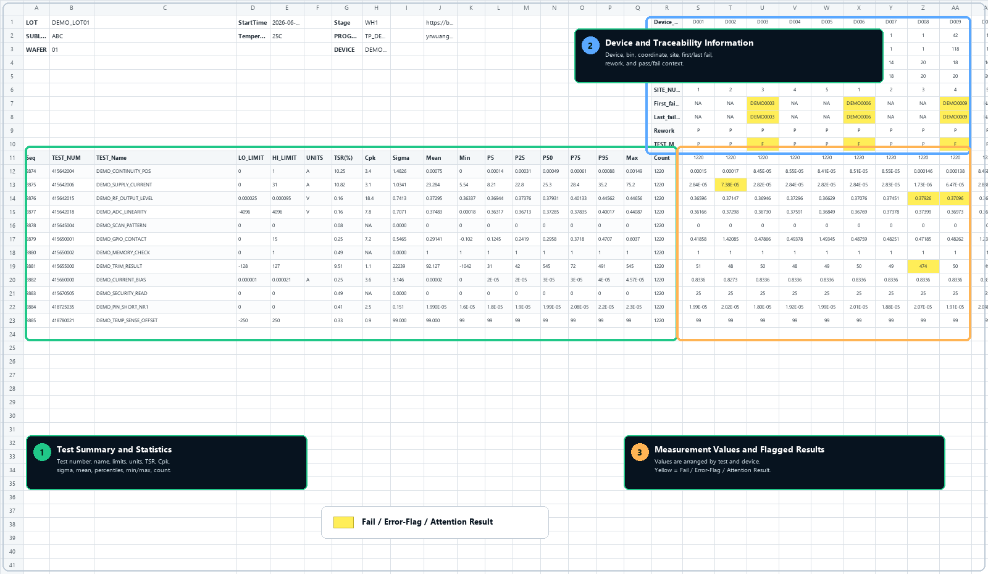Select the Sigma header cell
Image resolution: width=988 pixels, height=574 pixels.
(407, 158)
